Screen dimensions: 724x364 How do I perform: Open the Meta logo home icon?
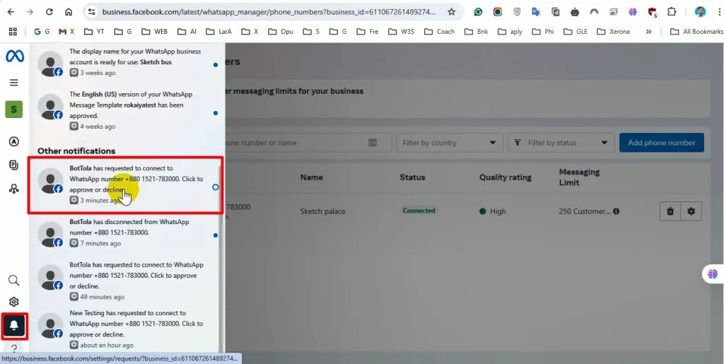click(x=14, y=56)
